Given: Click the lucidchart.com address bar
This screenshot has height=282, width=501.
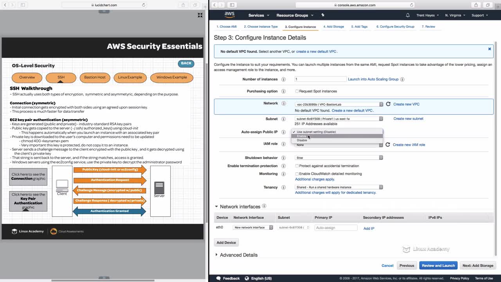Looking at the screenshot, I should 104,5.
